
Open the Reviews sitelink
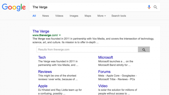pos(45,72)
